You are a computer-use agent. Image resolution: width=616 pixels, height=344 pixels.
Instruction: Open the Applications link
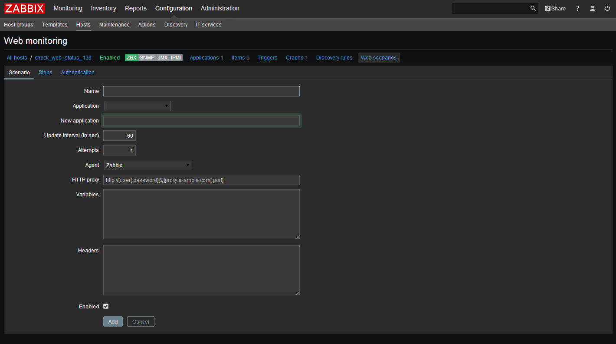coord(204,58)
